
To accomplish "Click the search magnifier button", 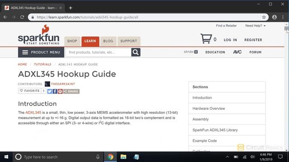I will pos(135,52).
